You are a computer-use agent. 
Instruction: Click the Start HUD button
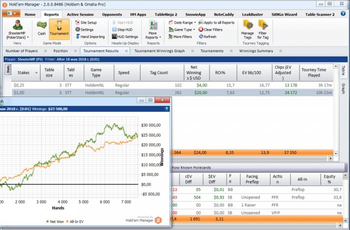(x=123, y=22)
